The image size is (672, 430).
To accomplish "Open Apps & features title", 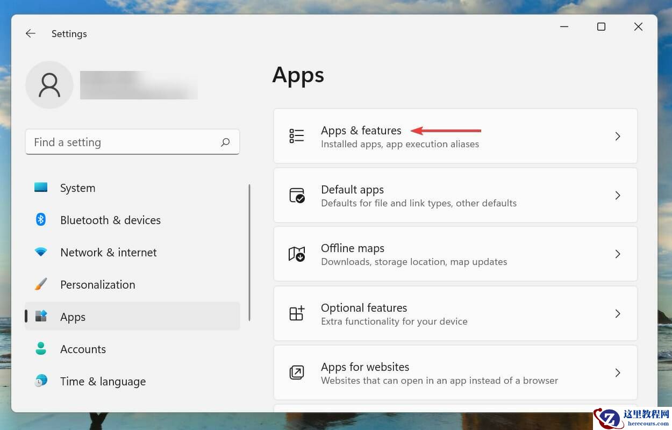I will tap(361, 131).
